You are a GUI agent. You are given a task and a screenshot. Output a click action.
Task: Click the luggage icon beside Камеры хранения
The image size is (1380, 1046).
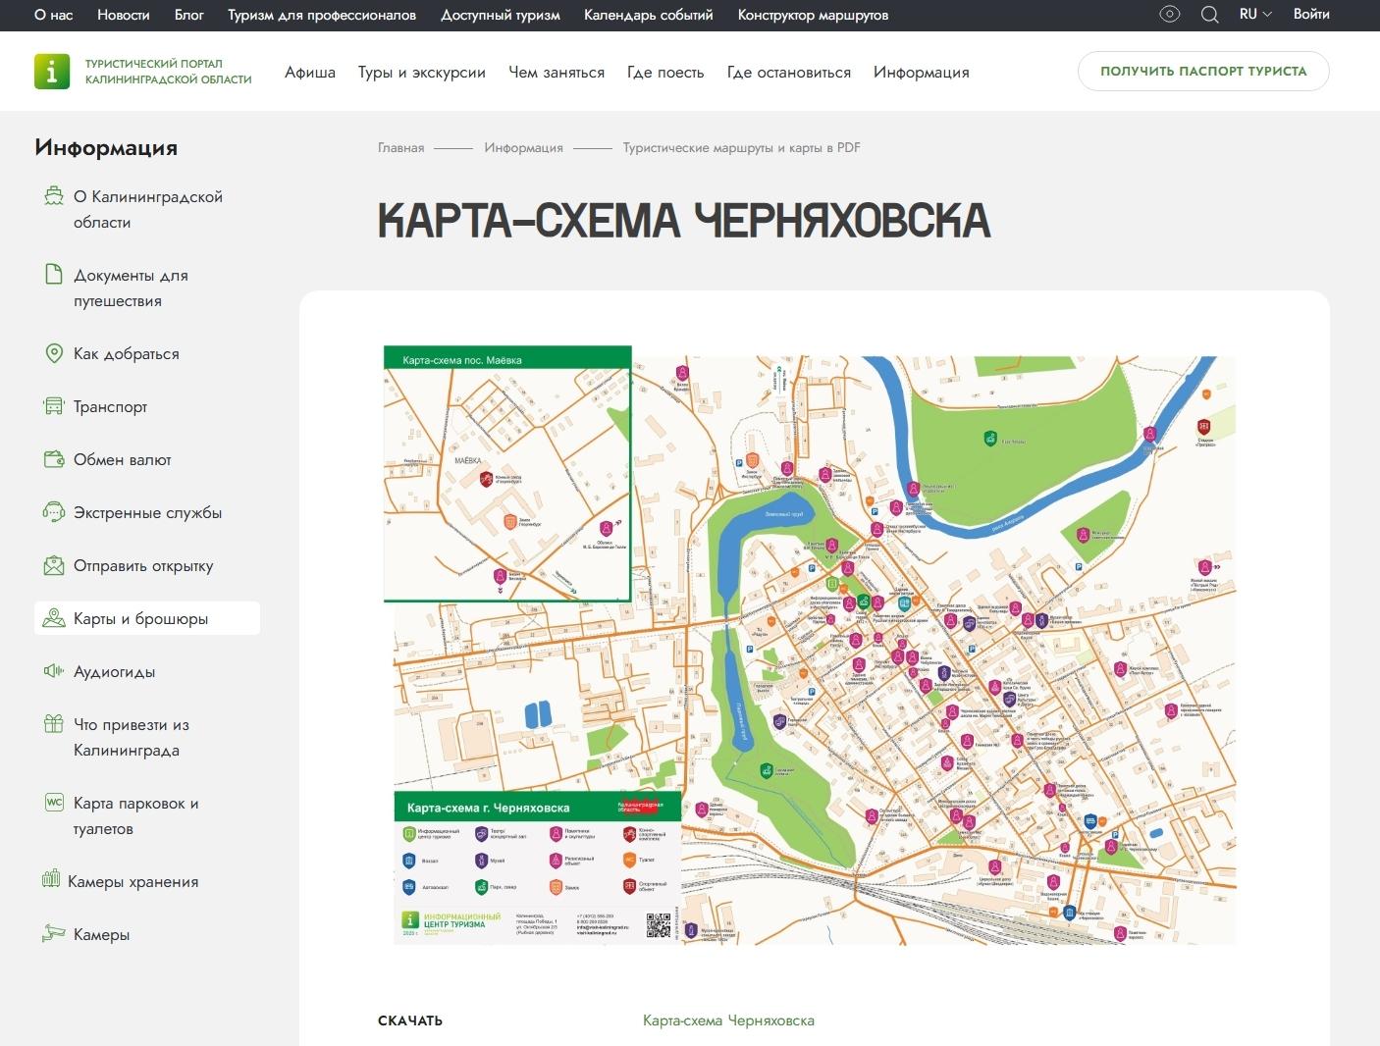coord(51,880)
